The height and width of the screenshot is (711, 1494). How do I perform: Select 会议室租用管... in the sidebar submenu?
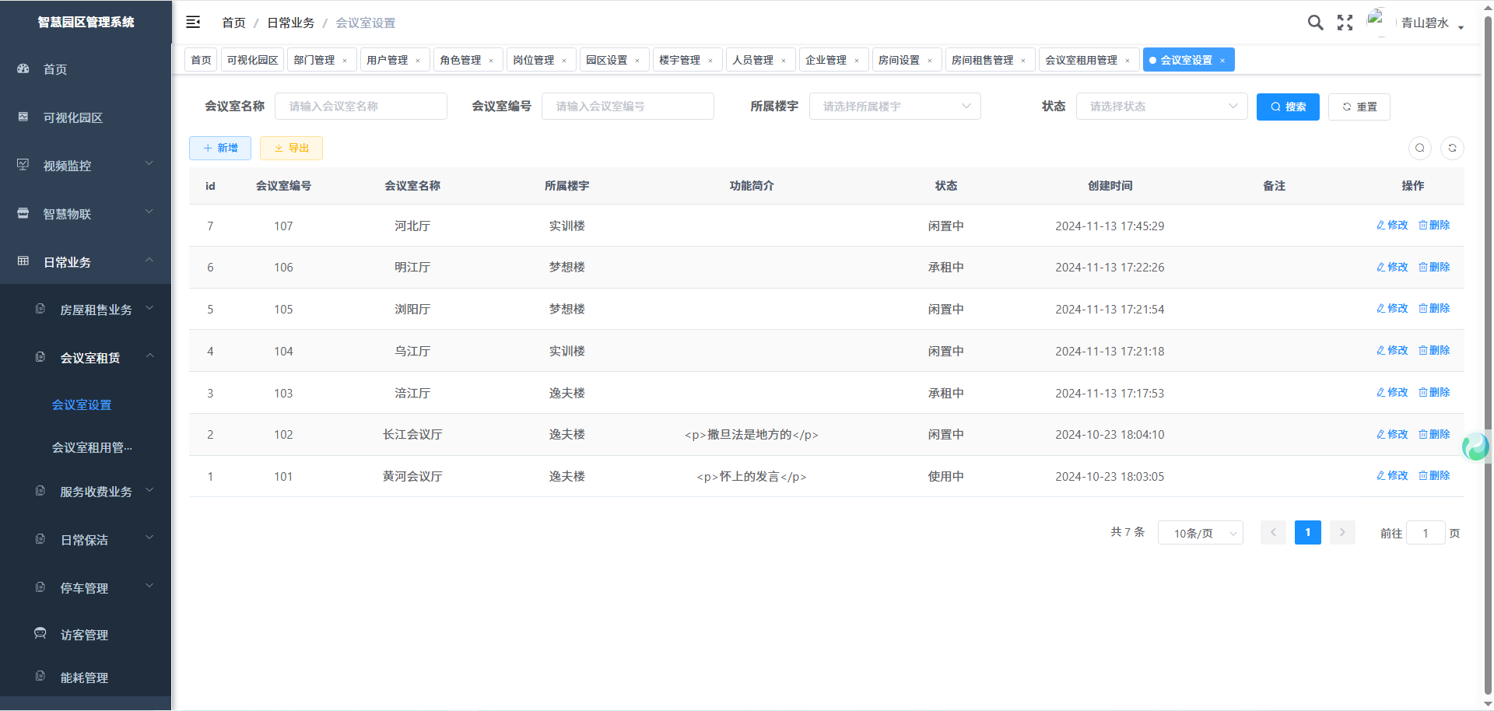[92, 447]
